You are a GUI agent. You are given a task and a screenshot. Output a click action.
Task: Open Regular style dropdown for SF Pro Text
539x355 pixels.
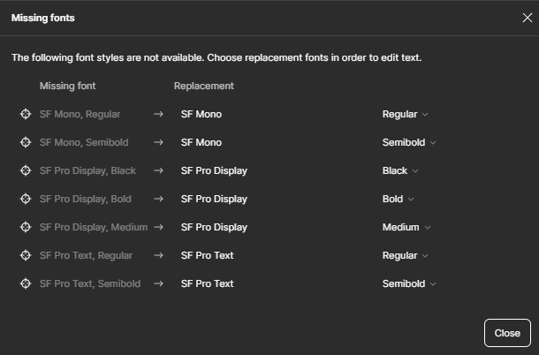(x=406, y=255)
